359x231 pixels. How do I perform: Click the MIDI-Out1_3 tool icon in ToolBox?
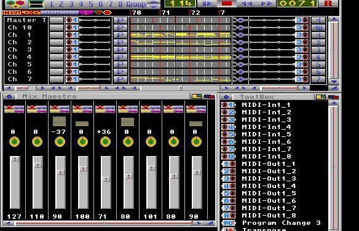(x=229, y=178)
